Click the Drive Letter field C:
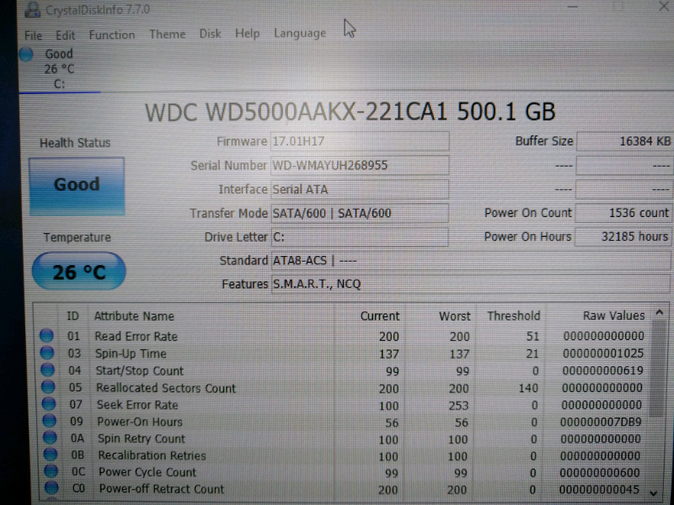The height and width of the screenshot is (505, 674). [360, 237]
